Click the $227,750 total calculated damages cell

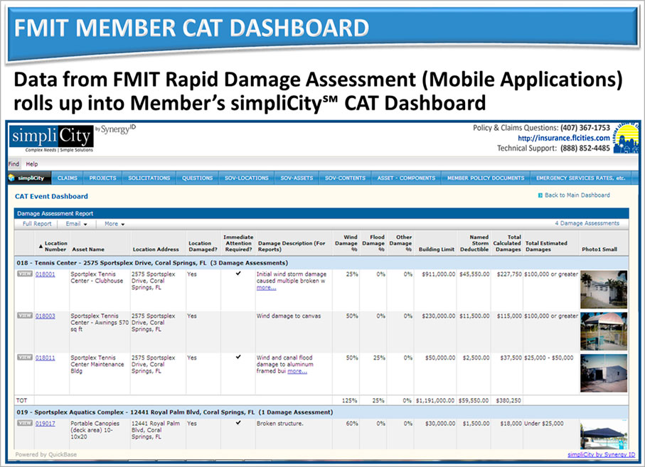(509, 274)
